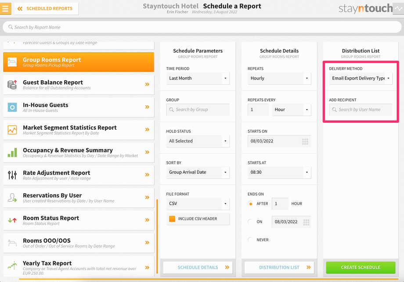Click the Repeats Every number field
404x282 pixels.
tap(258, 110)
